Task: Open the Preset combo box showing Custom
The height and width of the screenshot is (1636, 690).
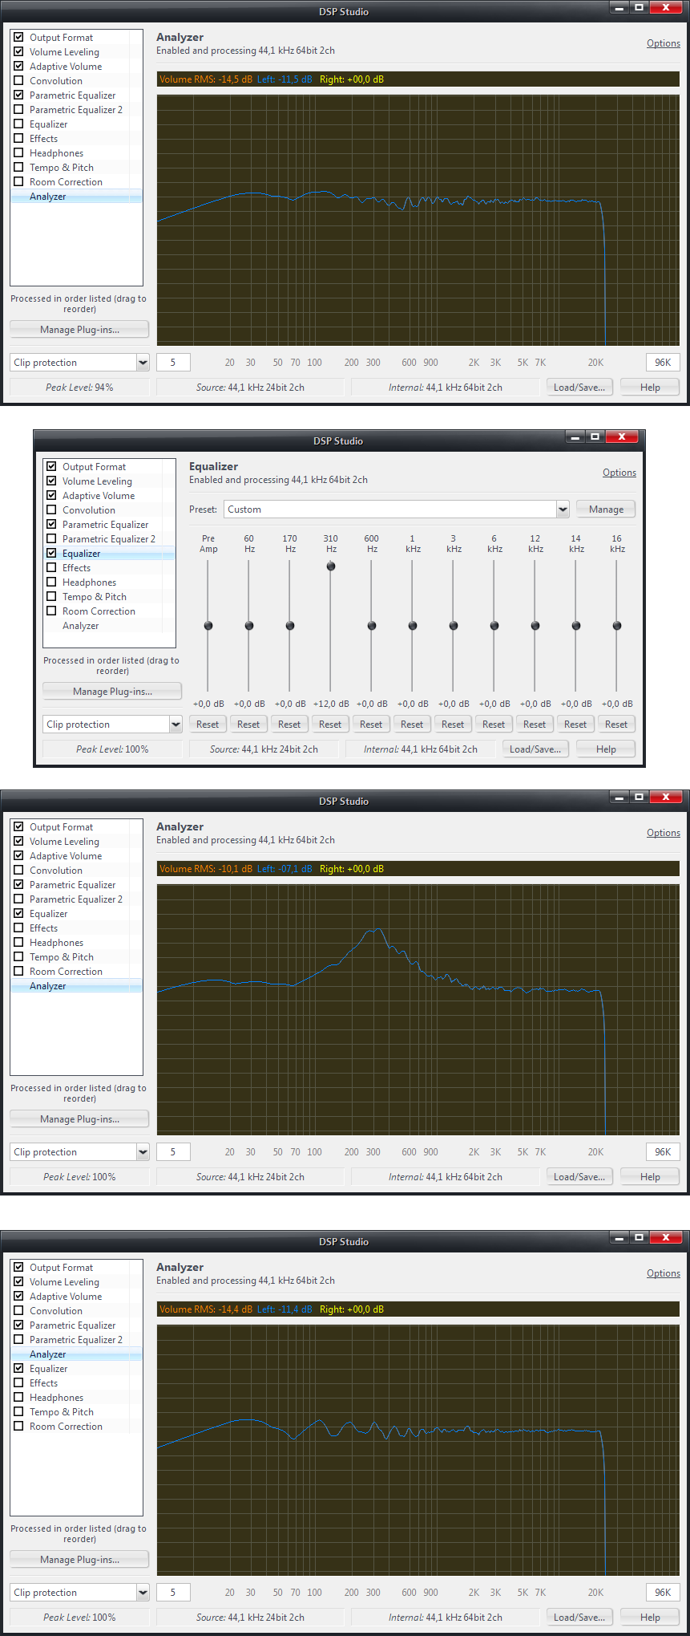Action: 397,509
